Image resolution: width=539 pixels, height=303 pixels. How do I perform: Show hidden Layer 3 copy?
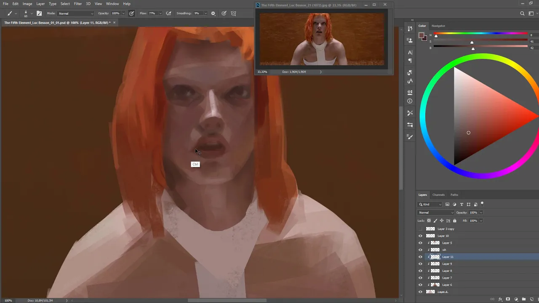tap(420, 229)
